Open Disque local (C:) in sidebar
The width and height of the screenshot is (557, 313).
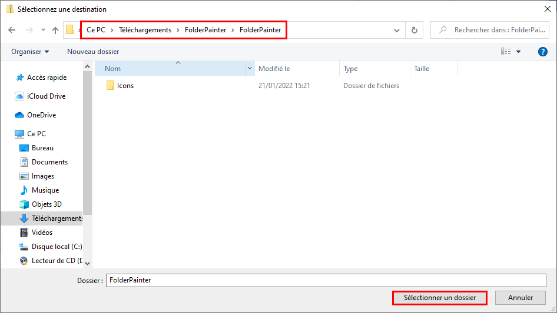tap(57, 247)
